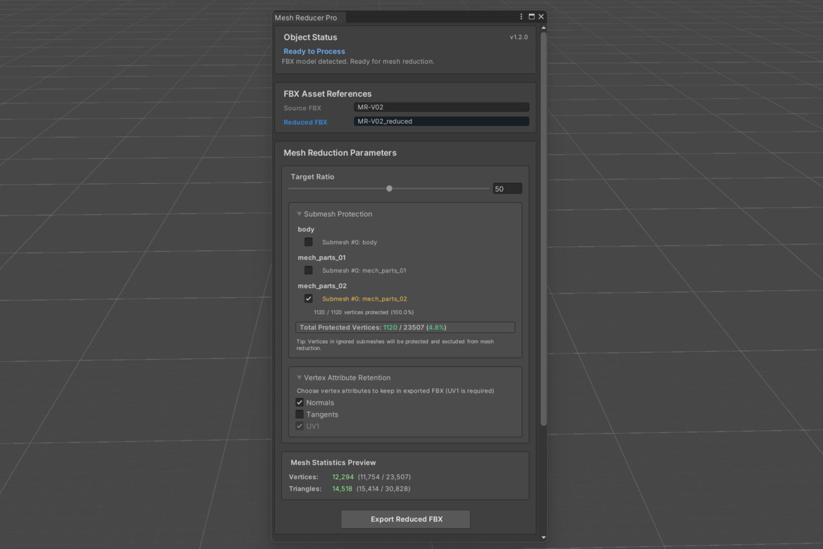823x549 pixels.
Task: Click the vertical scrollbar of the panel
Action: [x=544, y=229]
